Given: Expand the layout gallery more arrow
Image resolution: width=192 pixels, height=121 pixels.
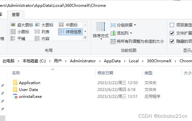Looking at the screenshot, I should coord(85,38).
